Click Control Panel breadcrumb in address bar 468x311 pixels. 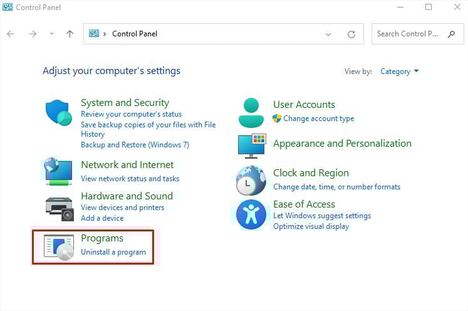135,34
